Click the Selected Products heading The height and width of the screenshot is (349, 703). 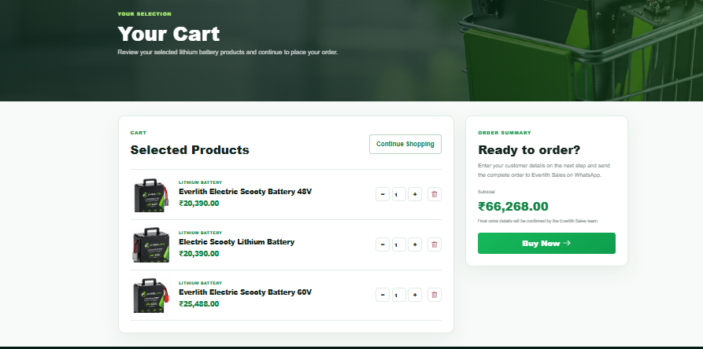tap(190, 150)
